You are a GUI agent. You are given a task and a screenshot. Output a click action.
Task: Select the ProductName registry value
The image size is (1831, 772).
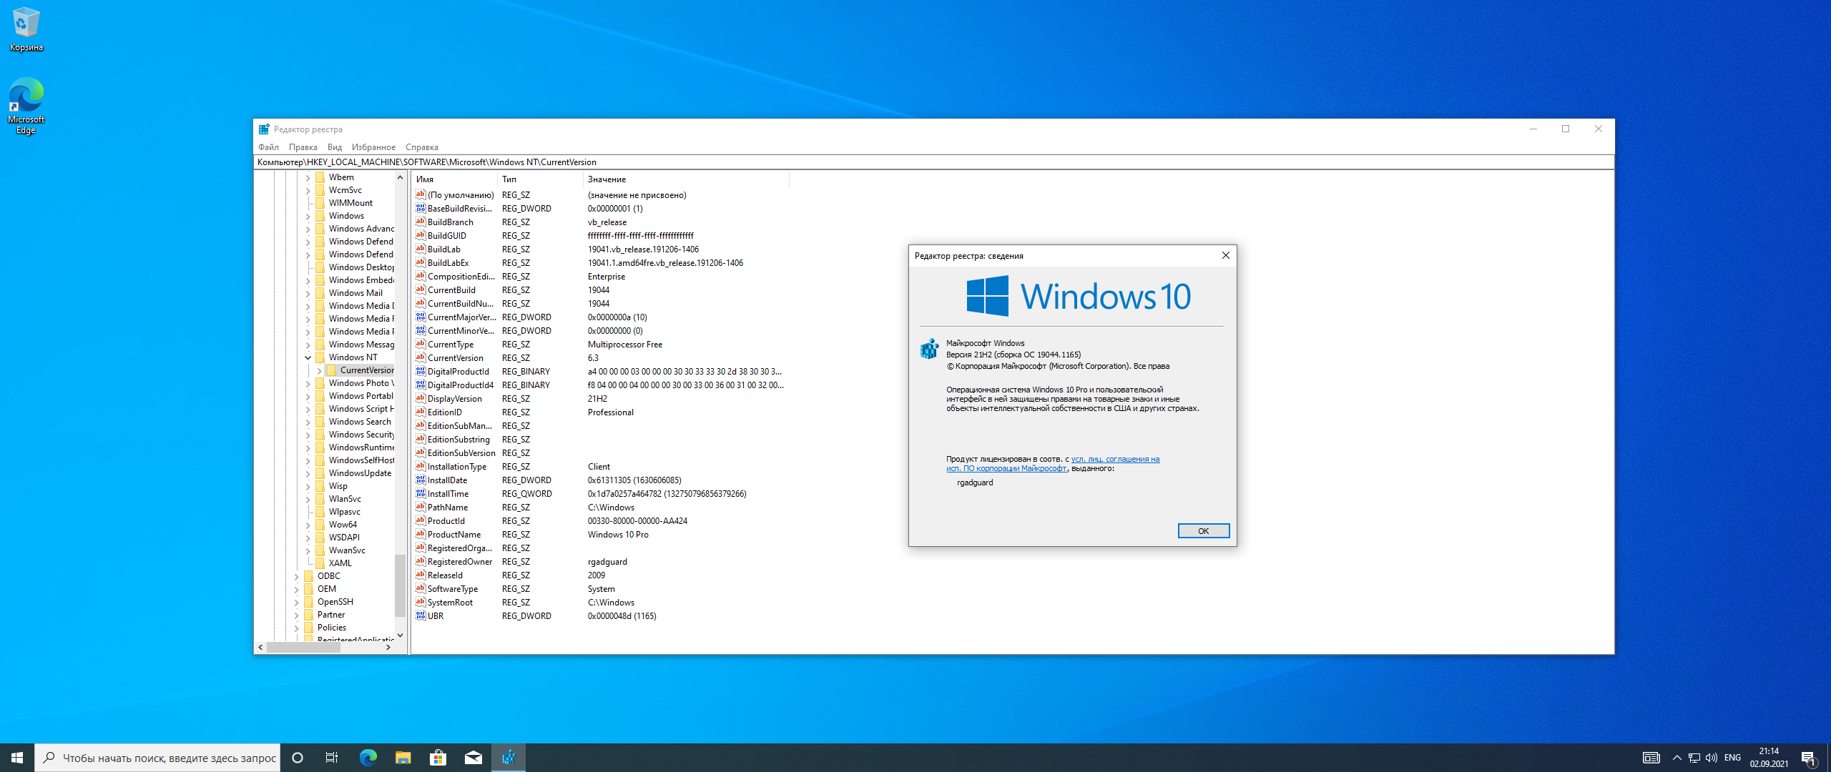point(453,535)
